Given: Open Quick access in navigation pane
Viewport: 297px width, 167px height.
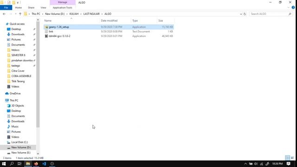Looking at the screenshot, I should (17, 24).
